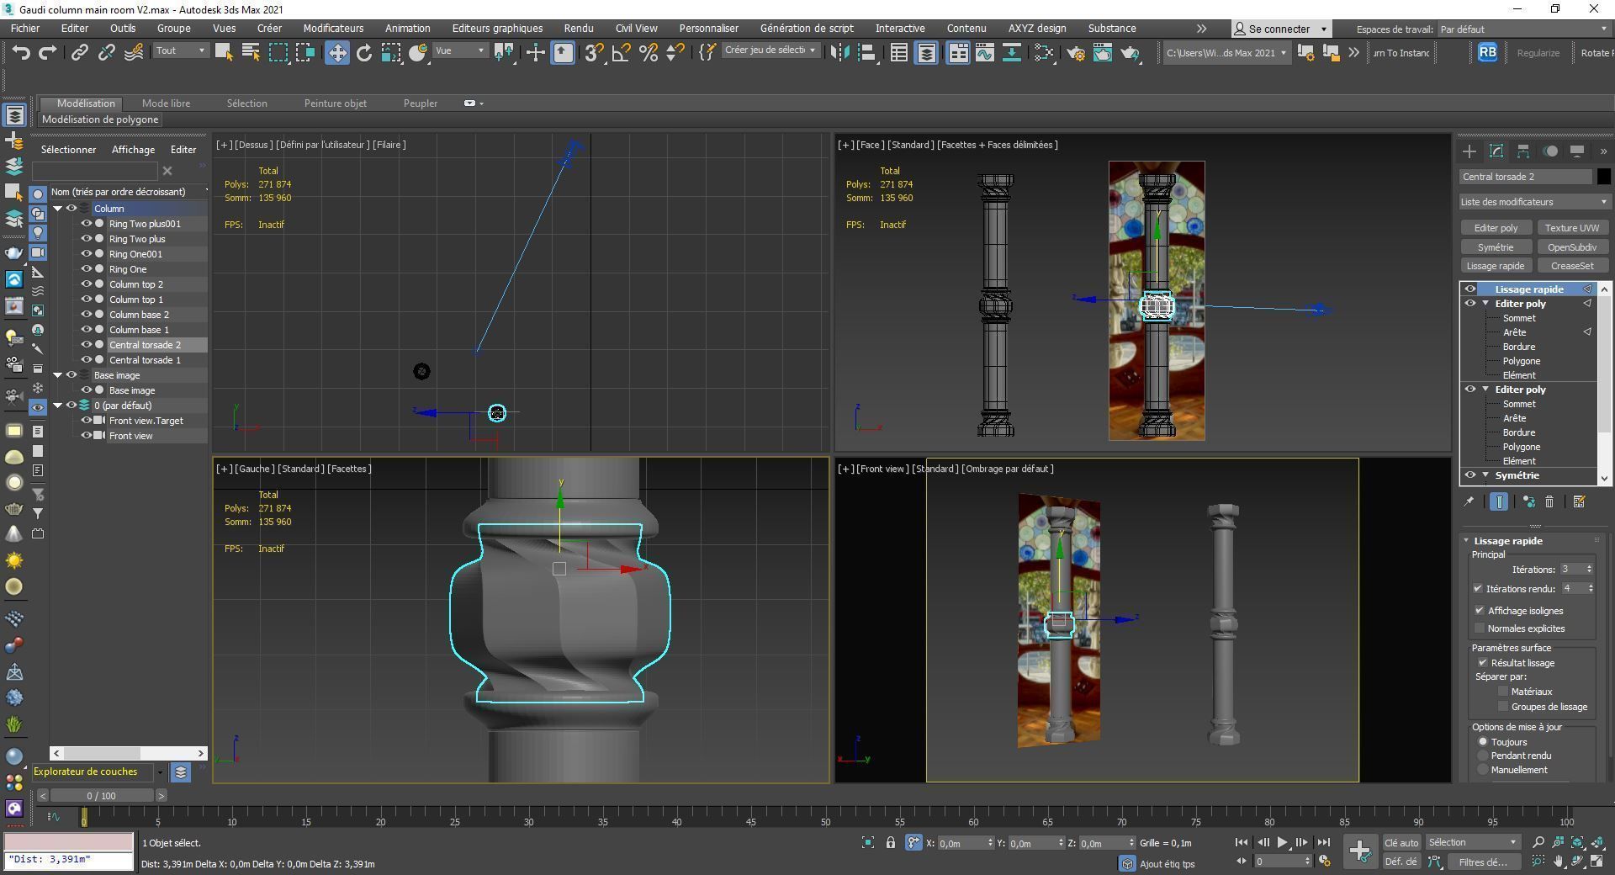The height and width of the screenshot is (875, 1615).
Task: Open the Mirror tool
Action: click(x=839, y=53)
